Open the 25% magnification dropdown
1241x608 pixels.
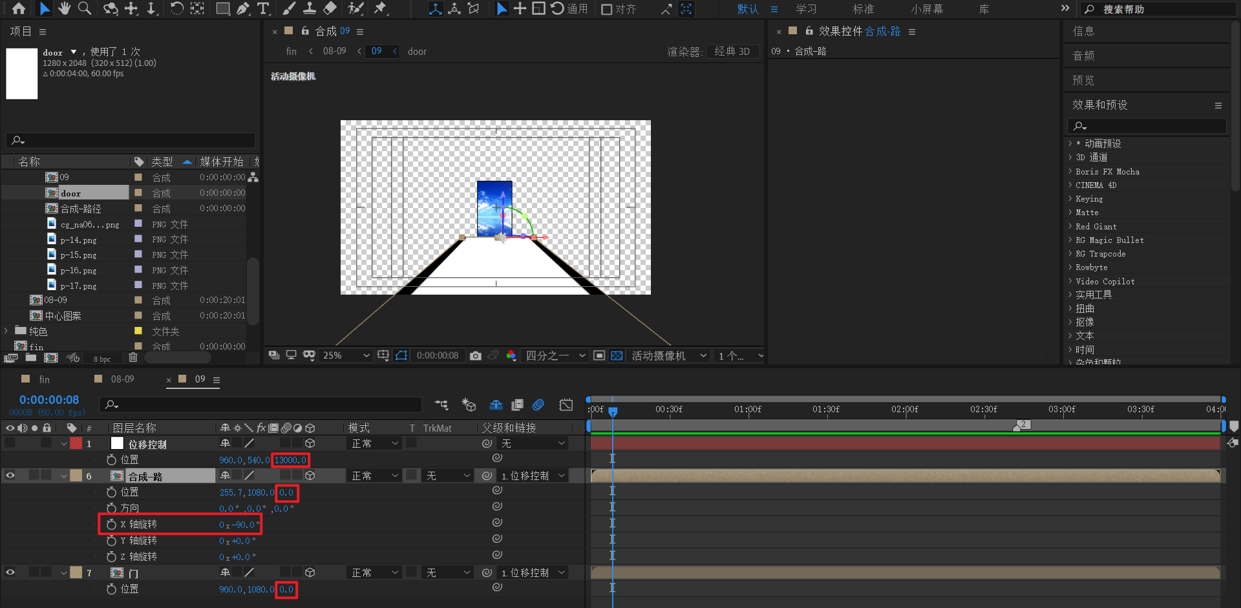click(x=346, y=355)
